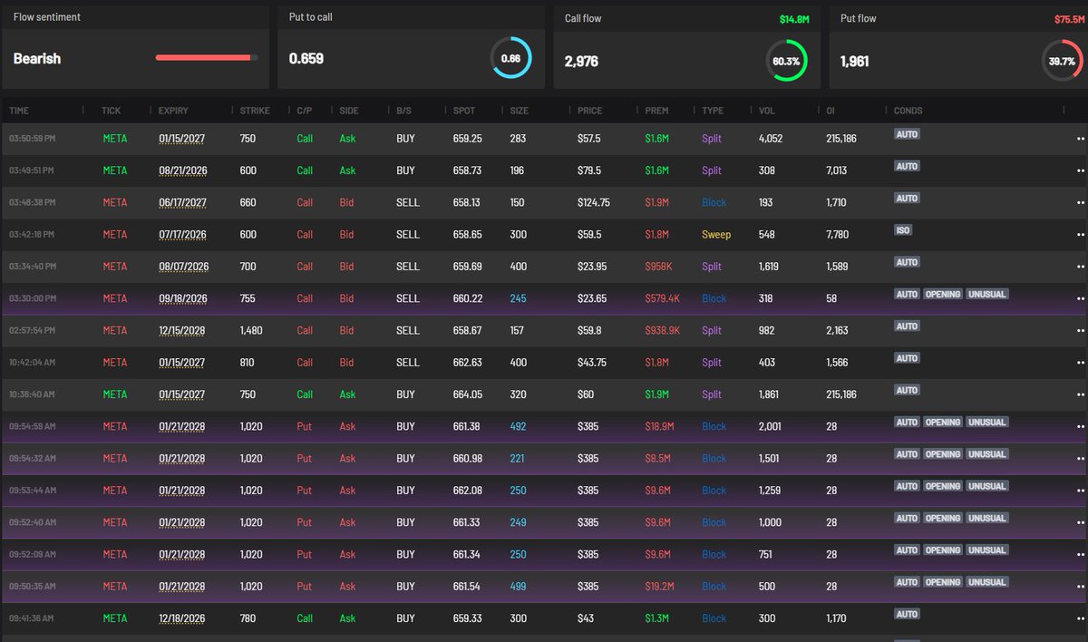Sort table by SIDE column header
The width and height of the screenshot is (1088, 642).
point(349,111)
